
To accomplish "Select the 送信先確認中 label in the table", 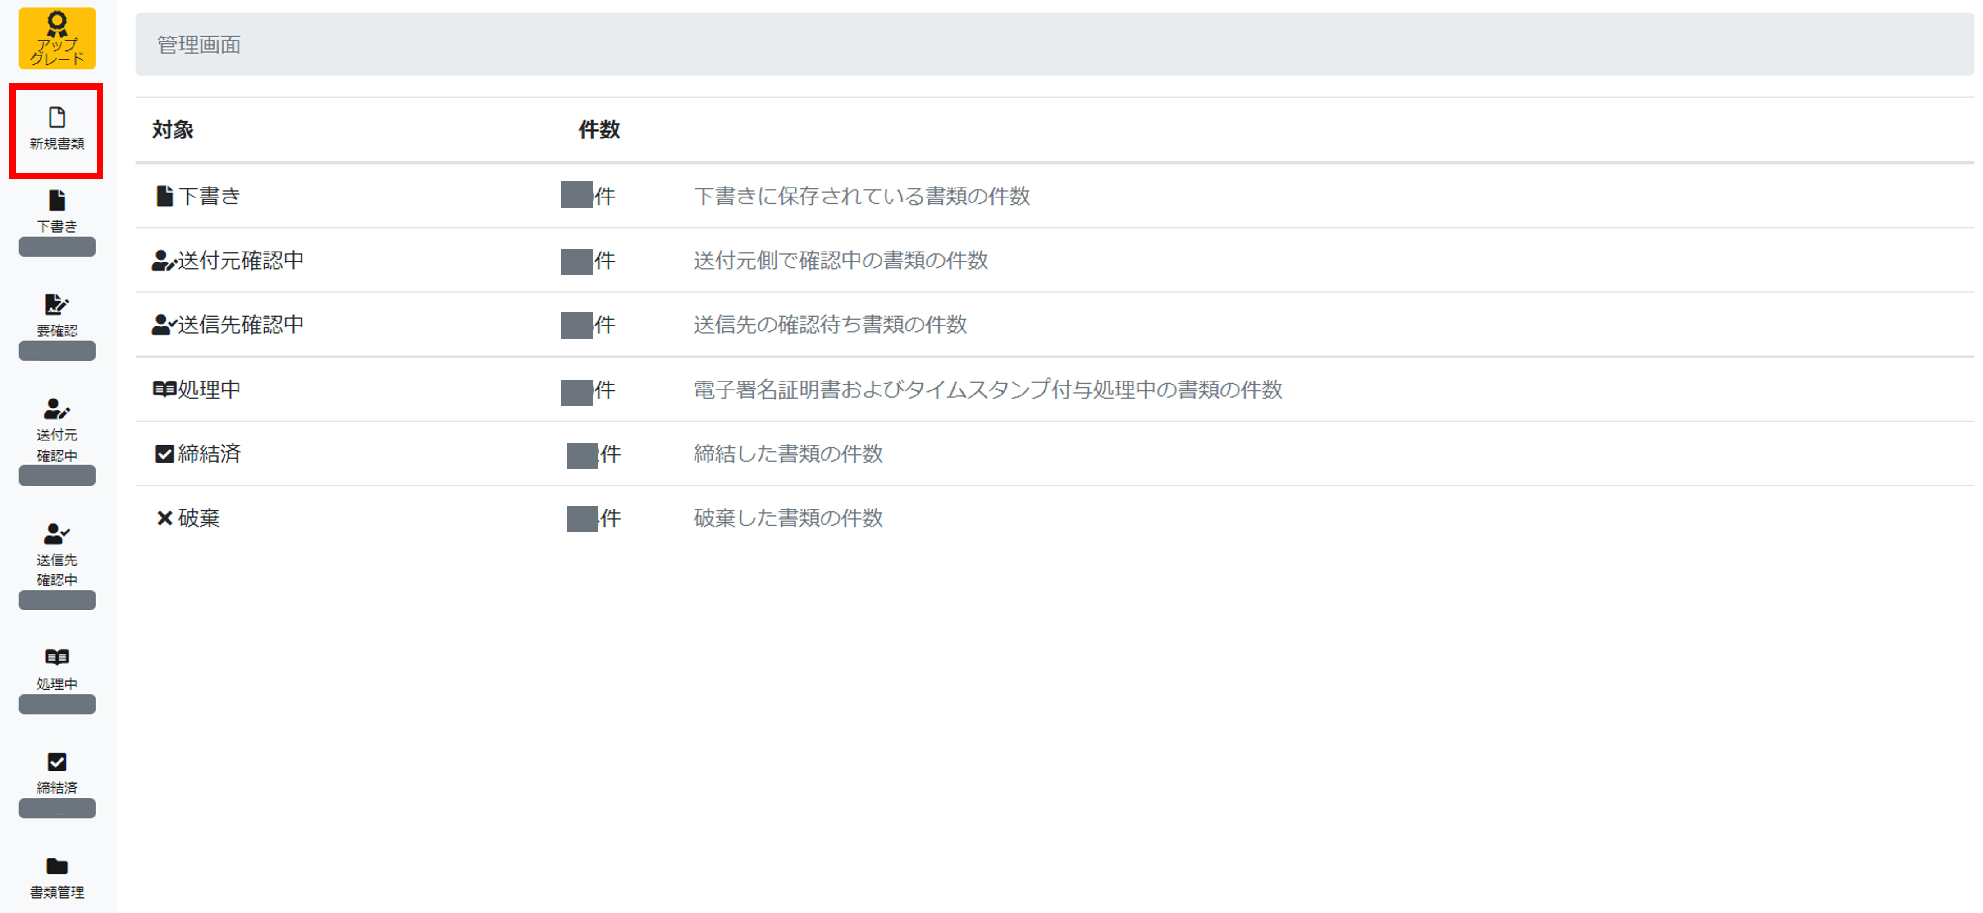I will pos(241,325).
